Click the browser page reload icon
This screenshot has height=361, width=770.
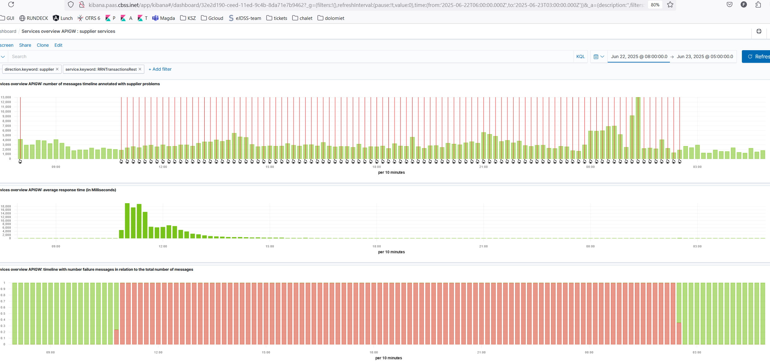[x=11, y=4]
